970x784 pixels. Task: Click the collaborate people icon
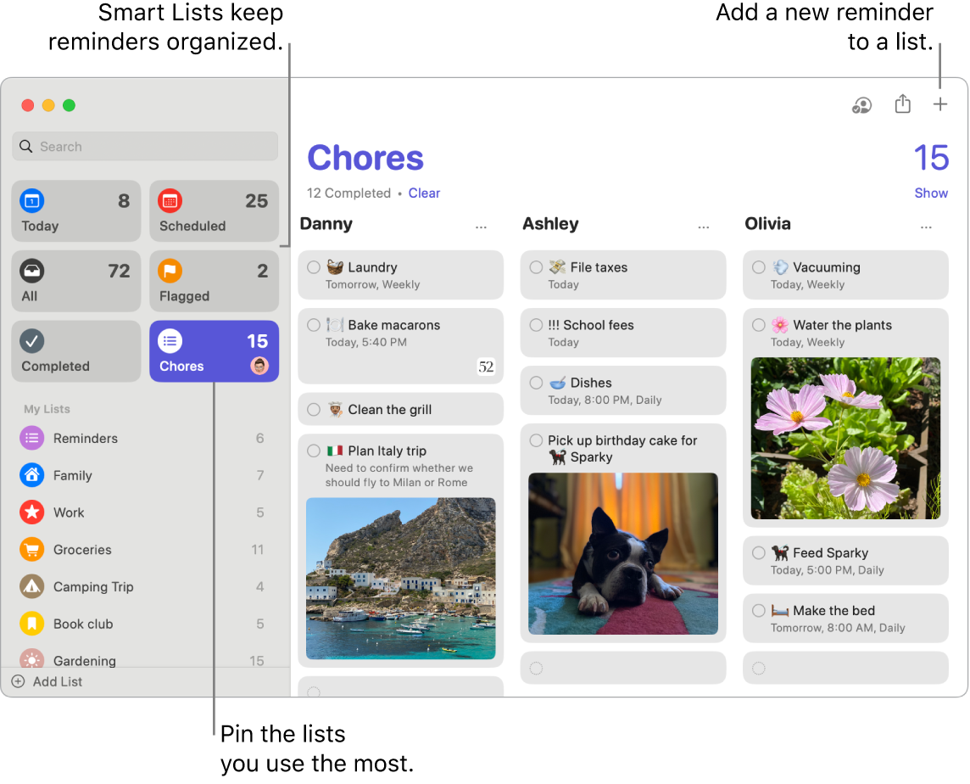[x=861, y=105]
